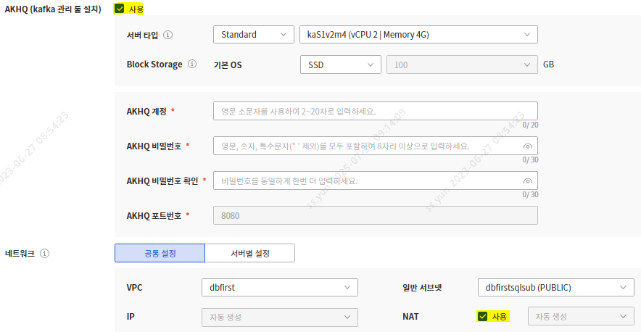The height and width of the screenshot is (332, 641).
Task: Open the Standard server type dropdown
Action: coord(253,35)
